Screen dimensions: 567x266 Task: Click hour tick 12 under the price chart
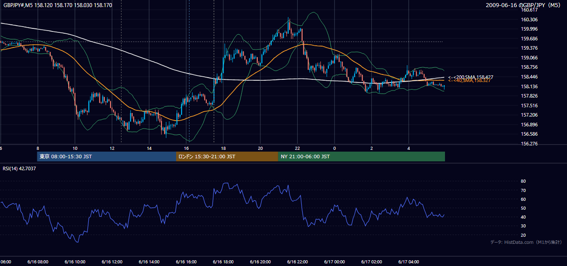[x=112, y=148]
